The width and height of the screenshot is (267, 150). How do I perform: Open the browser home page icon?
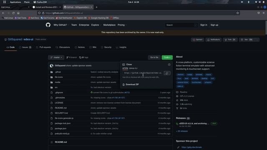click(x=18, y=13)
